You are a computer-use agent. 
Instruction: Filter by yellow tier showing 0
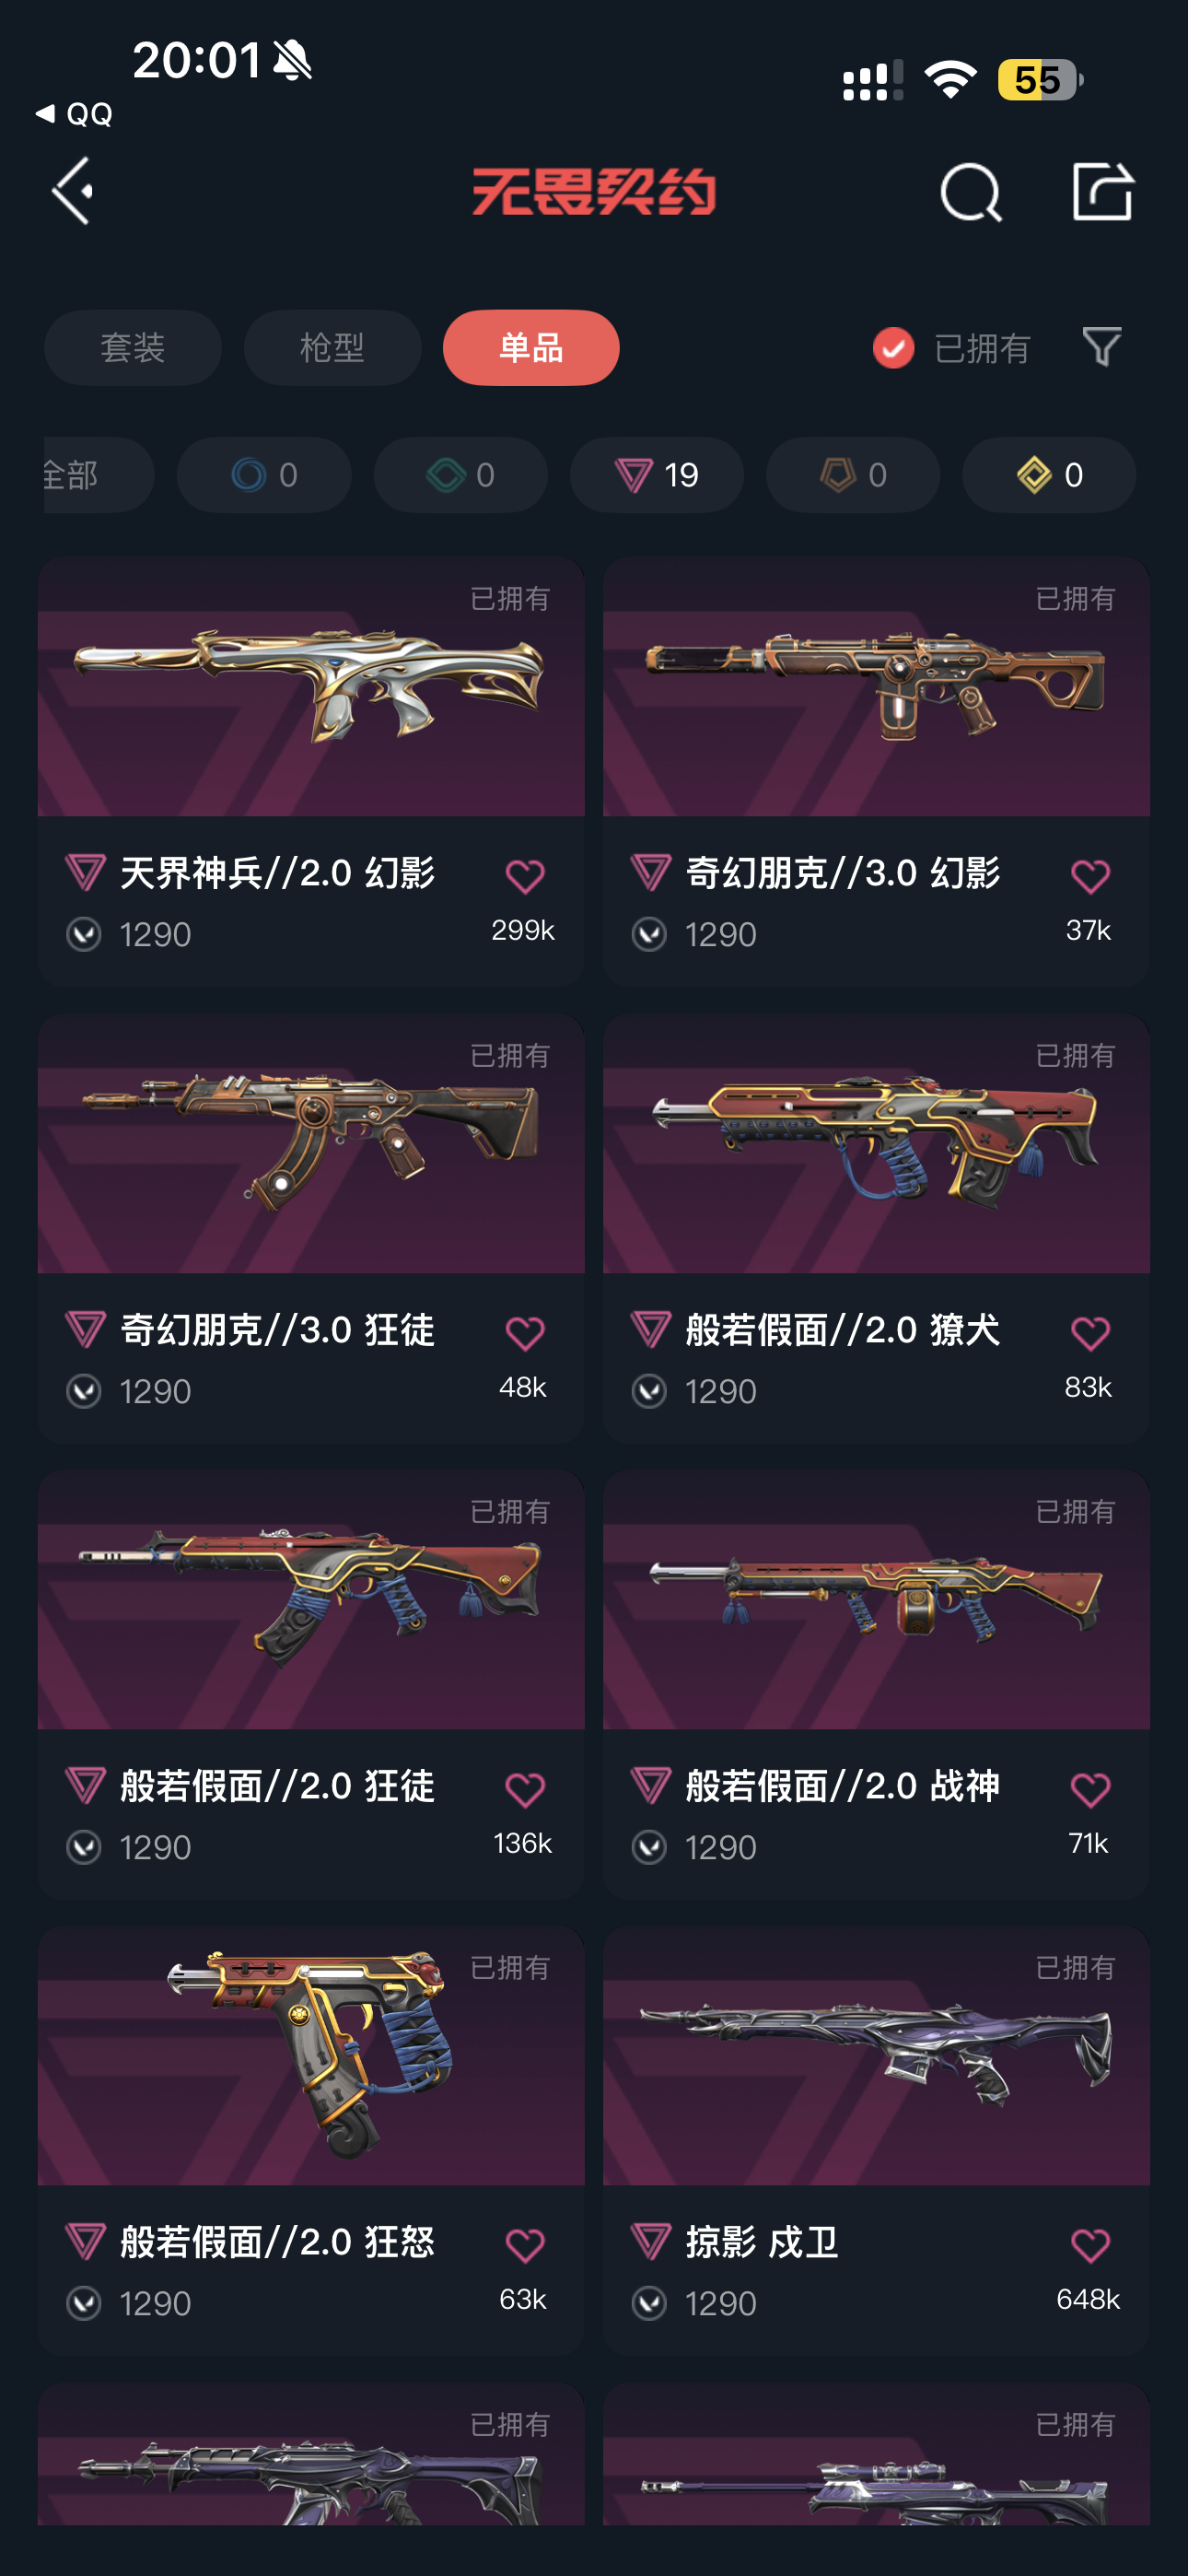1049,475
